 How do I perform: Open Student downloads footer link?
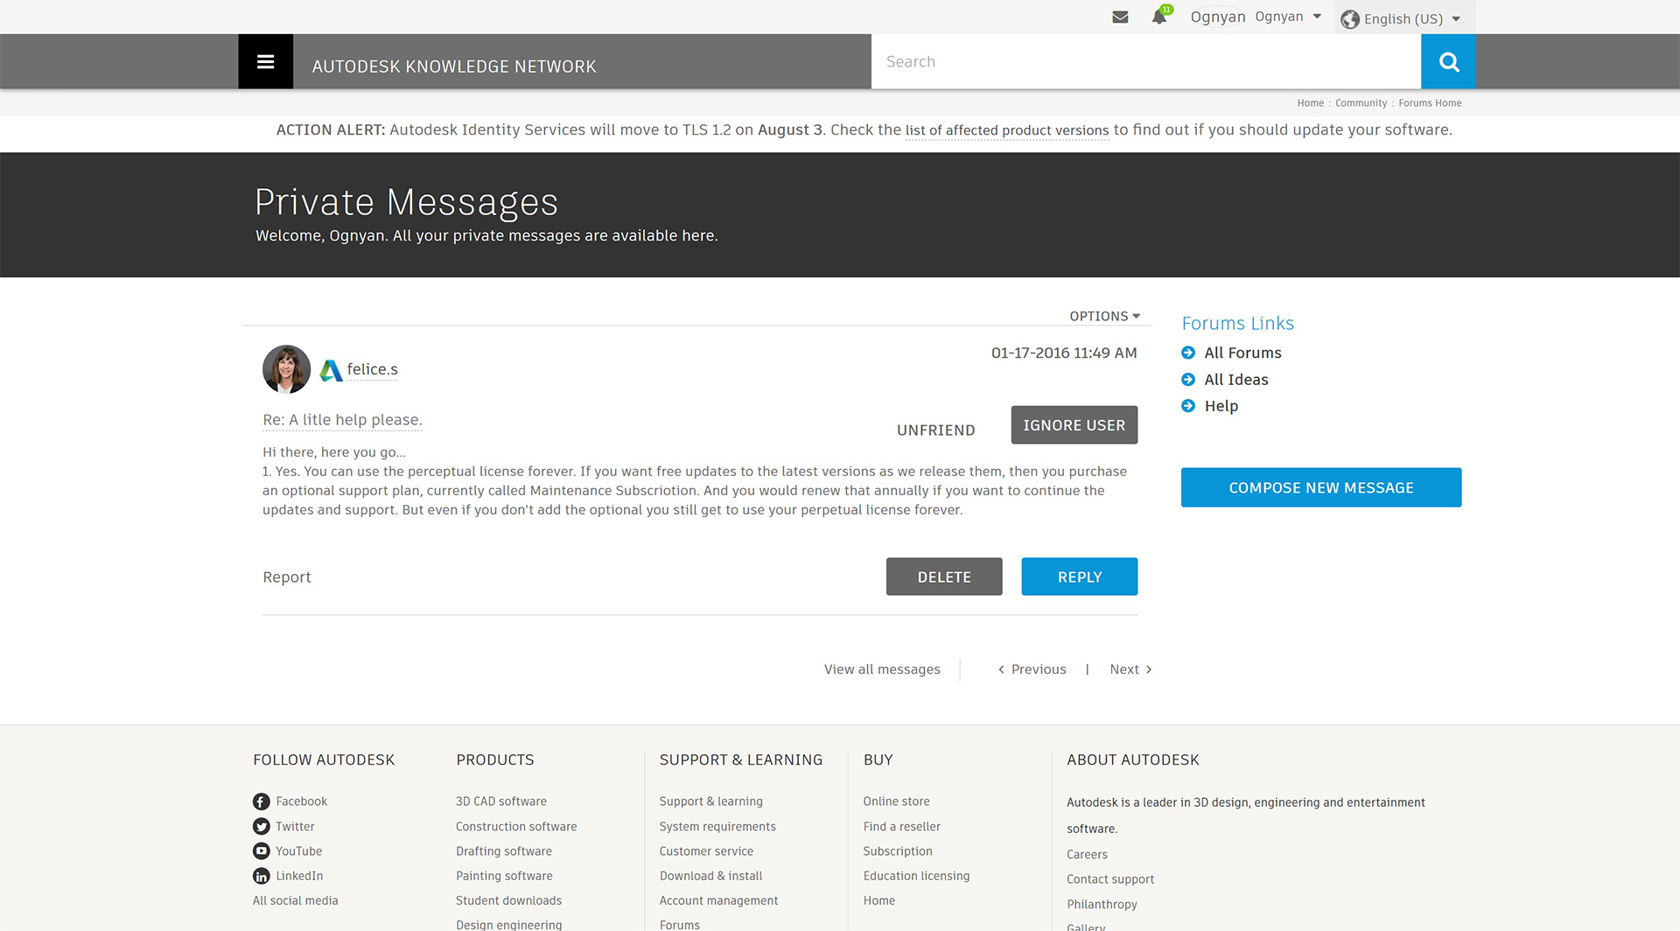[508, 900]
